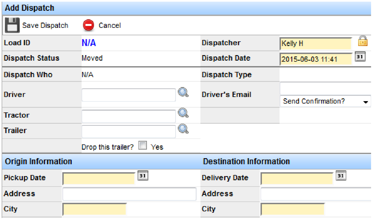This screenshot has height=221, width=373.
Task: Click into the Tractor input field
Action: 129,116
